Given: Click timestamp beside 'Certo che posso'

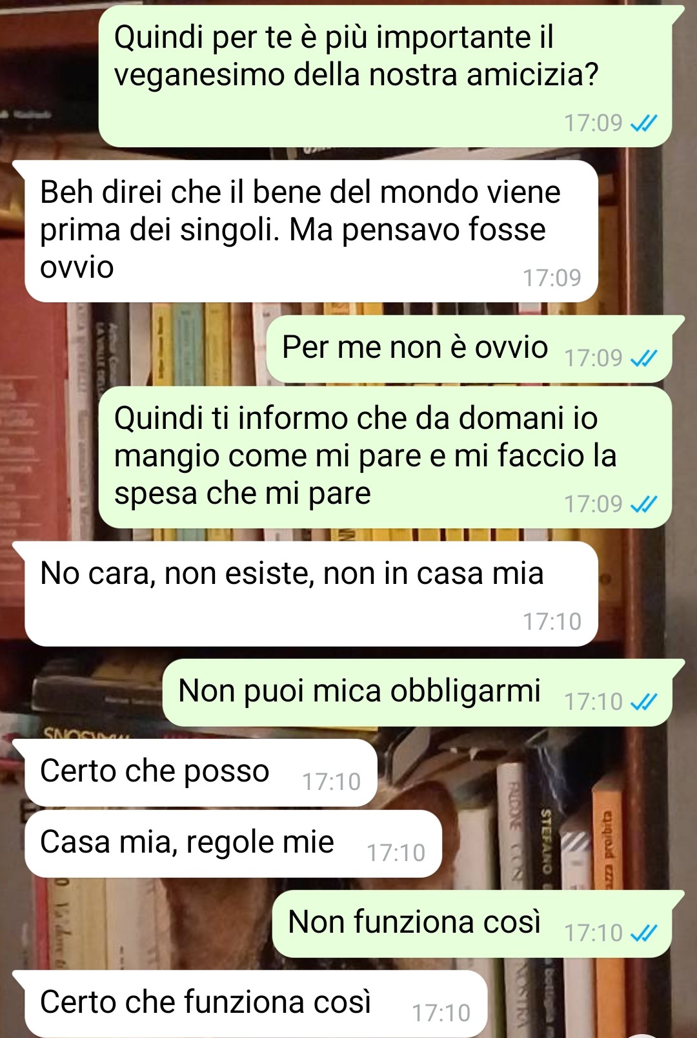Looking at the screenshot, I should pyautogui.click(x=331, y=782).
